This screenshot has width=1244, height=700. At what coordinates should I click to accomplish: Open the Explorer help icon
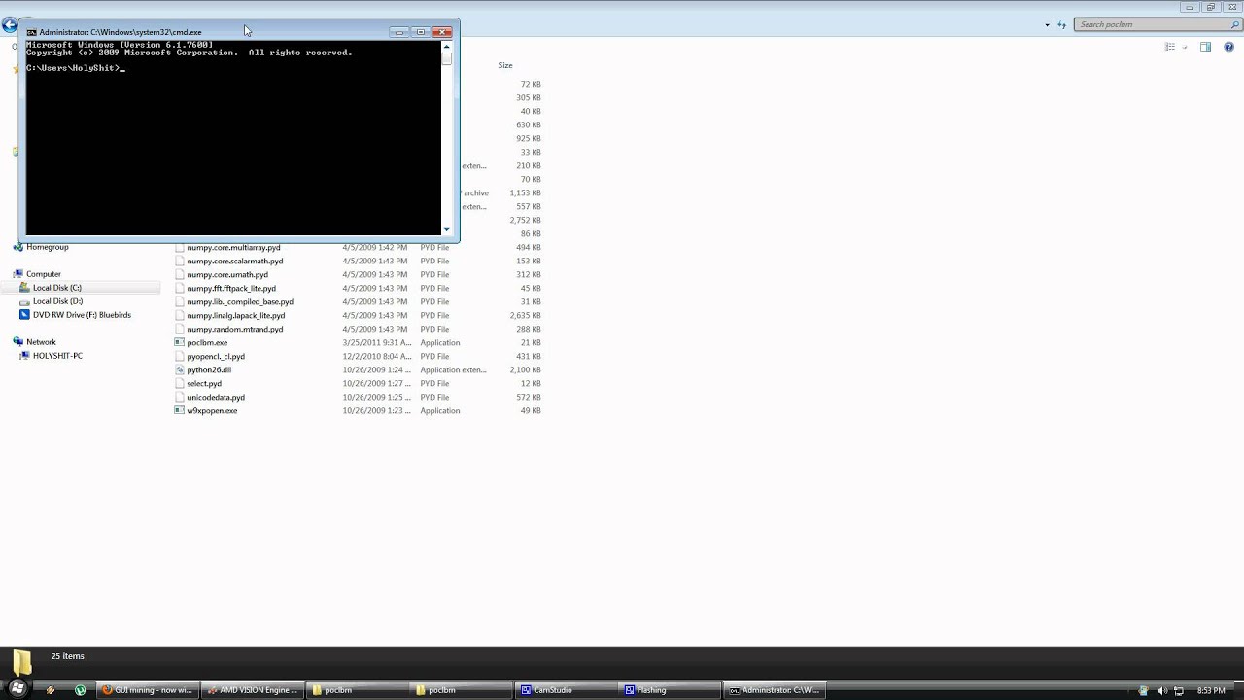coord(1230,47)
